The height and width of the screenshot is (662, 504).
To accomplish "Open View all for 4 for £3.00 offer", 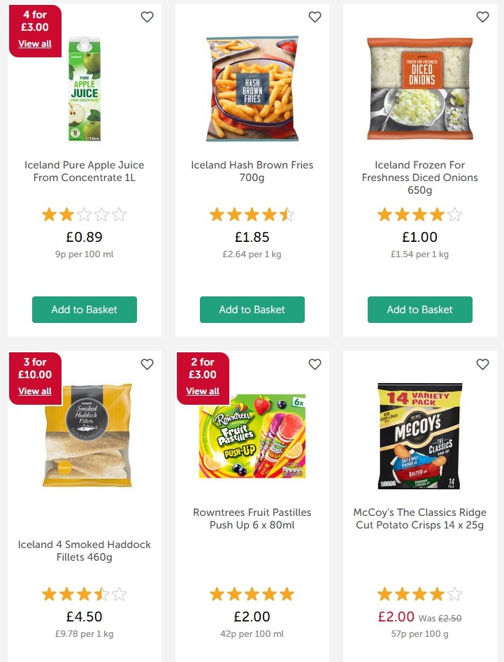I will click(x=35, y=44).
